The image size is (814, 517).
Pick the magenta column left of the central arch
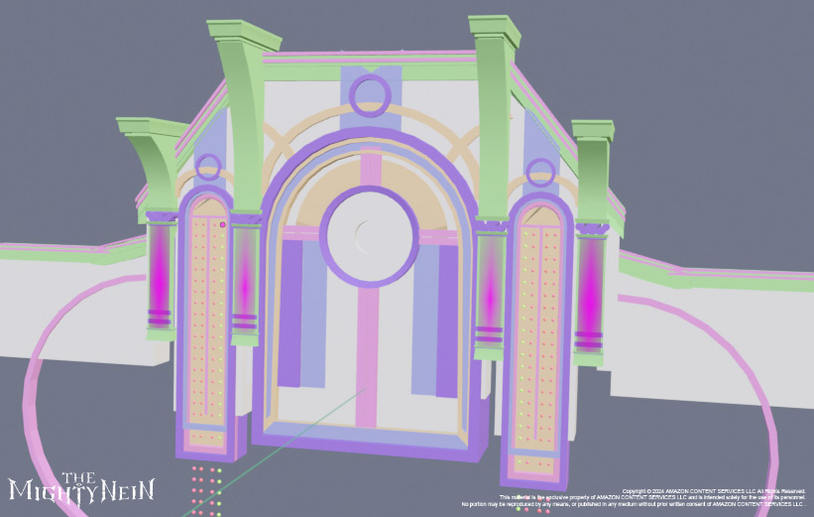click(x=245, y=283)
